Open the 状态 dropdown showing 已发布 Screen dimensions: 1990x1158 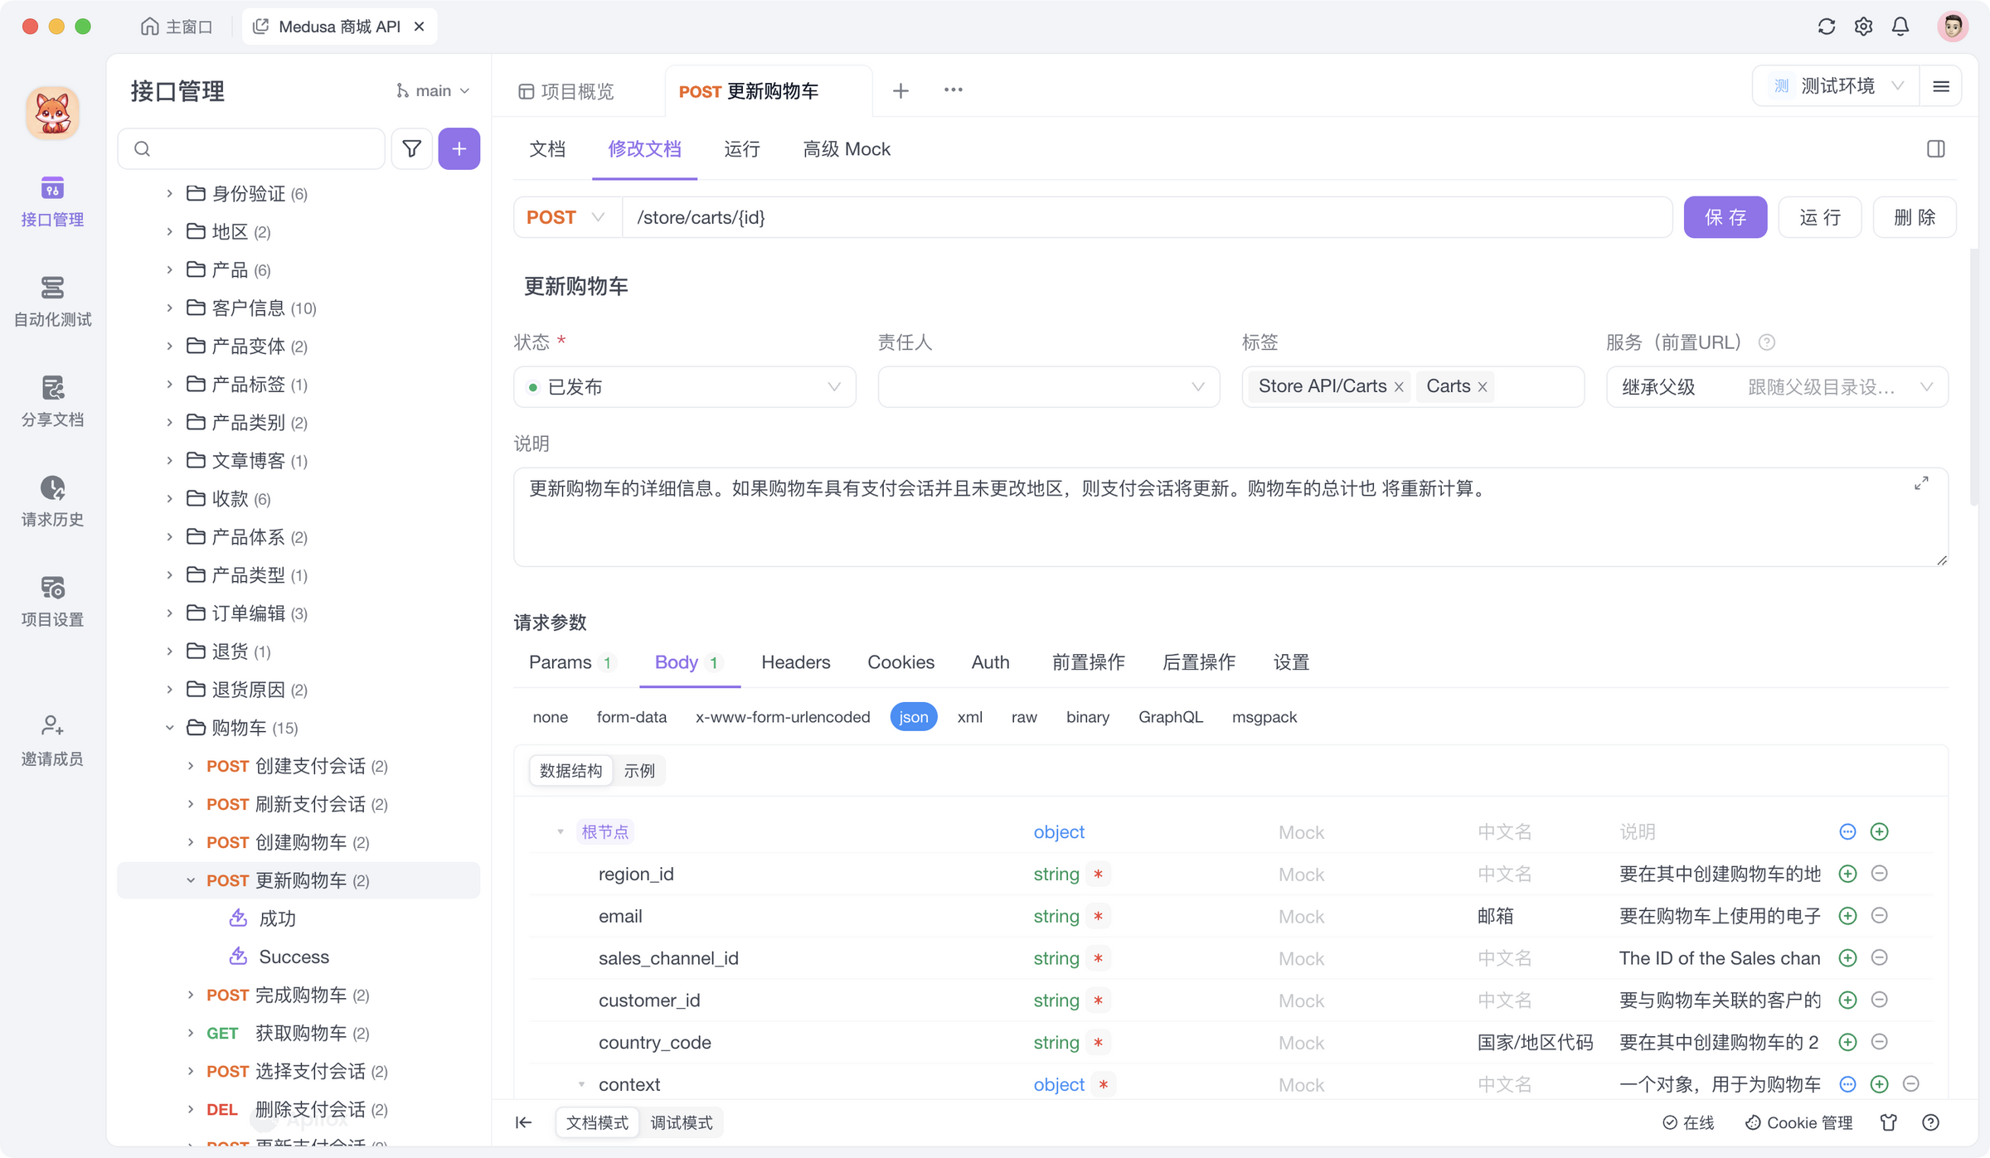pyautogui.click(x=685, y=386)
